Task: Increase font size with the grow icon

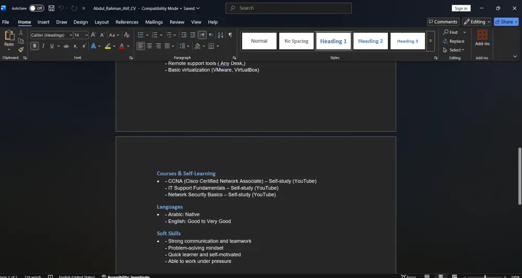Action: pyautogui.click(x=93, y=35)
